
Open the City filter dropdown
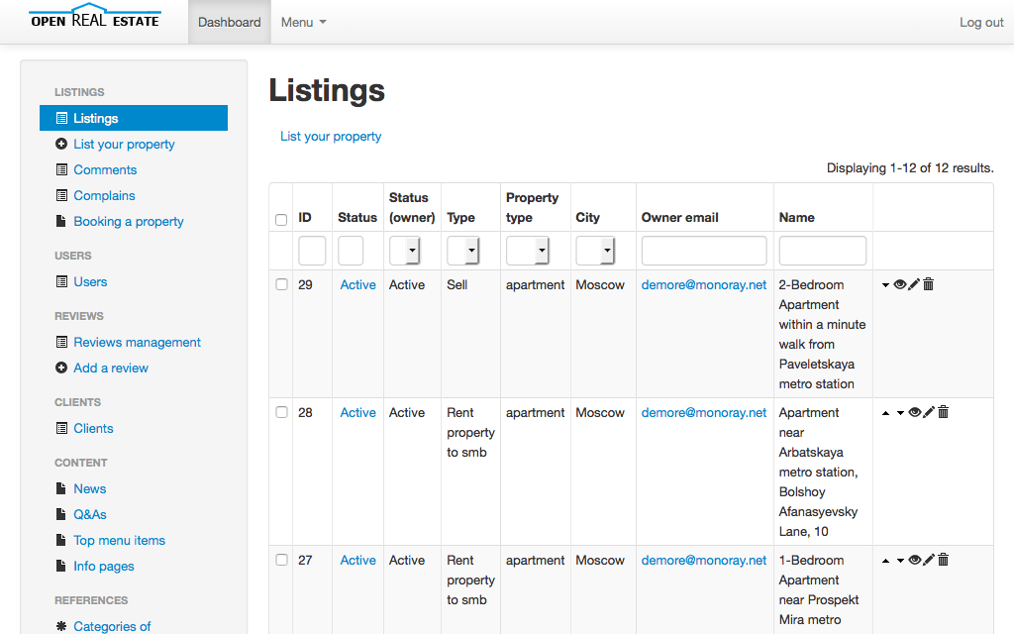pyautogui.click(x=594, y=252)
